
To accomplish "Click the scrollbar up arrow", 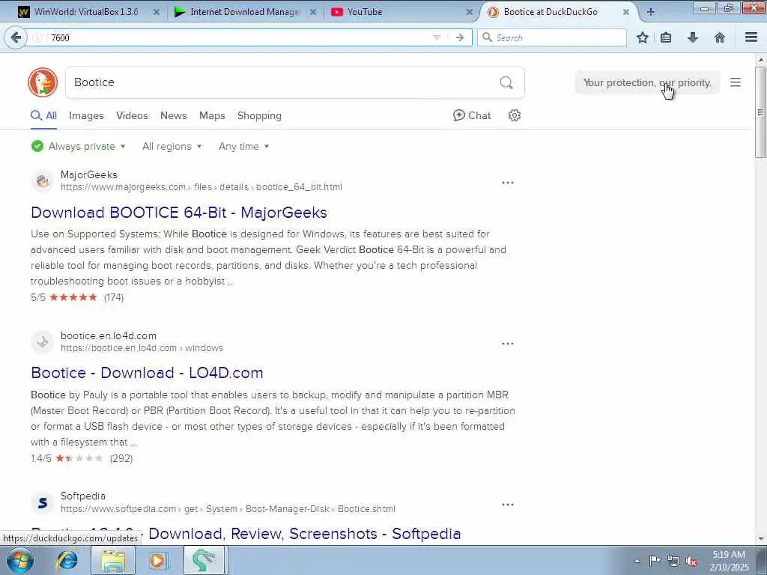I will point(760,60).
